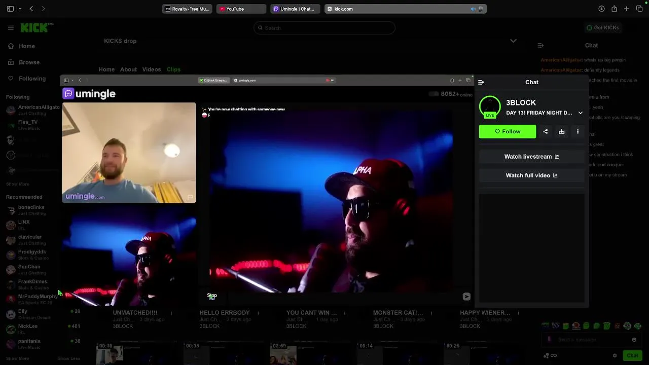649x365 pixels.
Task: Toggle the Safari sidebar button
Action: tap(10, 9)
